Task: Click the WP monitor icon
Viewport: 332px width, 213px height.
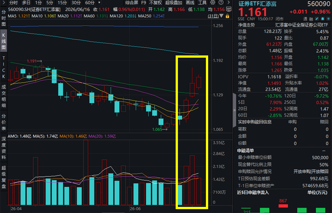Action: (229, 9)
